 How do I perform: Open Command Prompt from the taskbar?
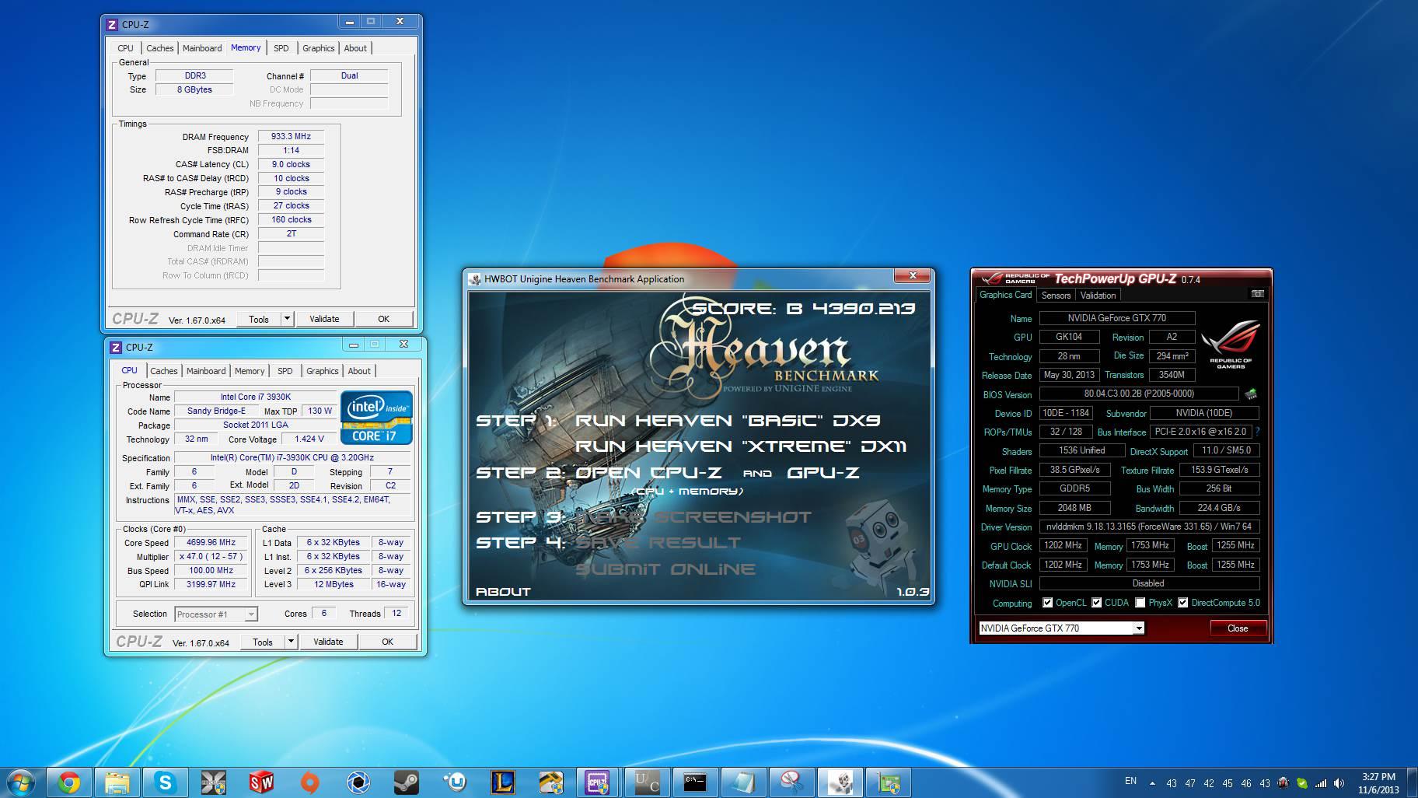click(x=695, y=782)
